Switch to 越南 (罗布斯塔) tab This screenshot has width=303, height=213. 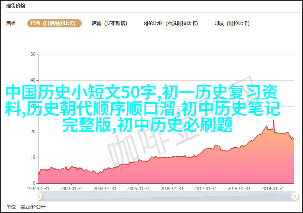109,23
